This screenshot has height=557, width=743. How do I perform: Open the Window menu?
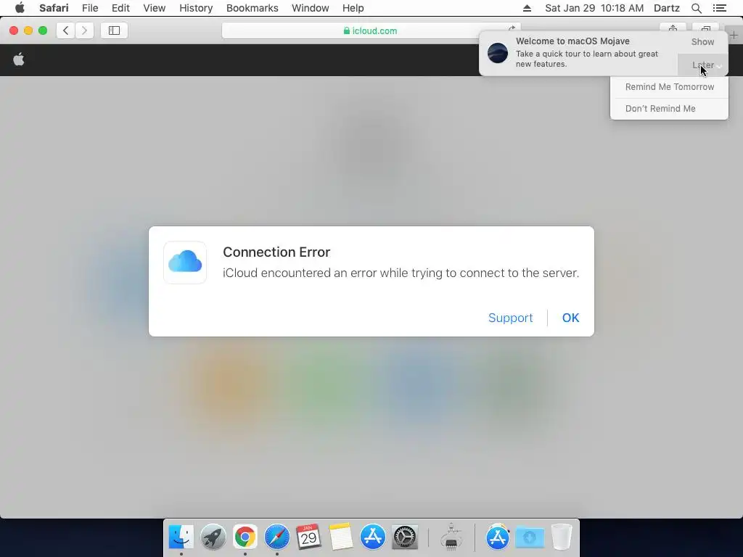(x=311, y=8)
